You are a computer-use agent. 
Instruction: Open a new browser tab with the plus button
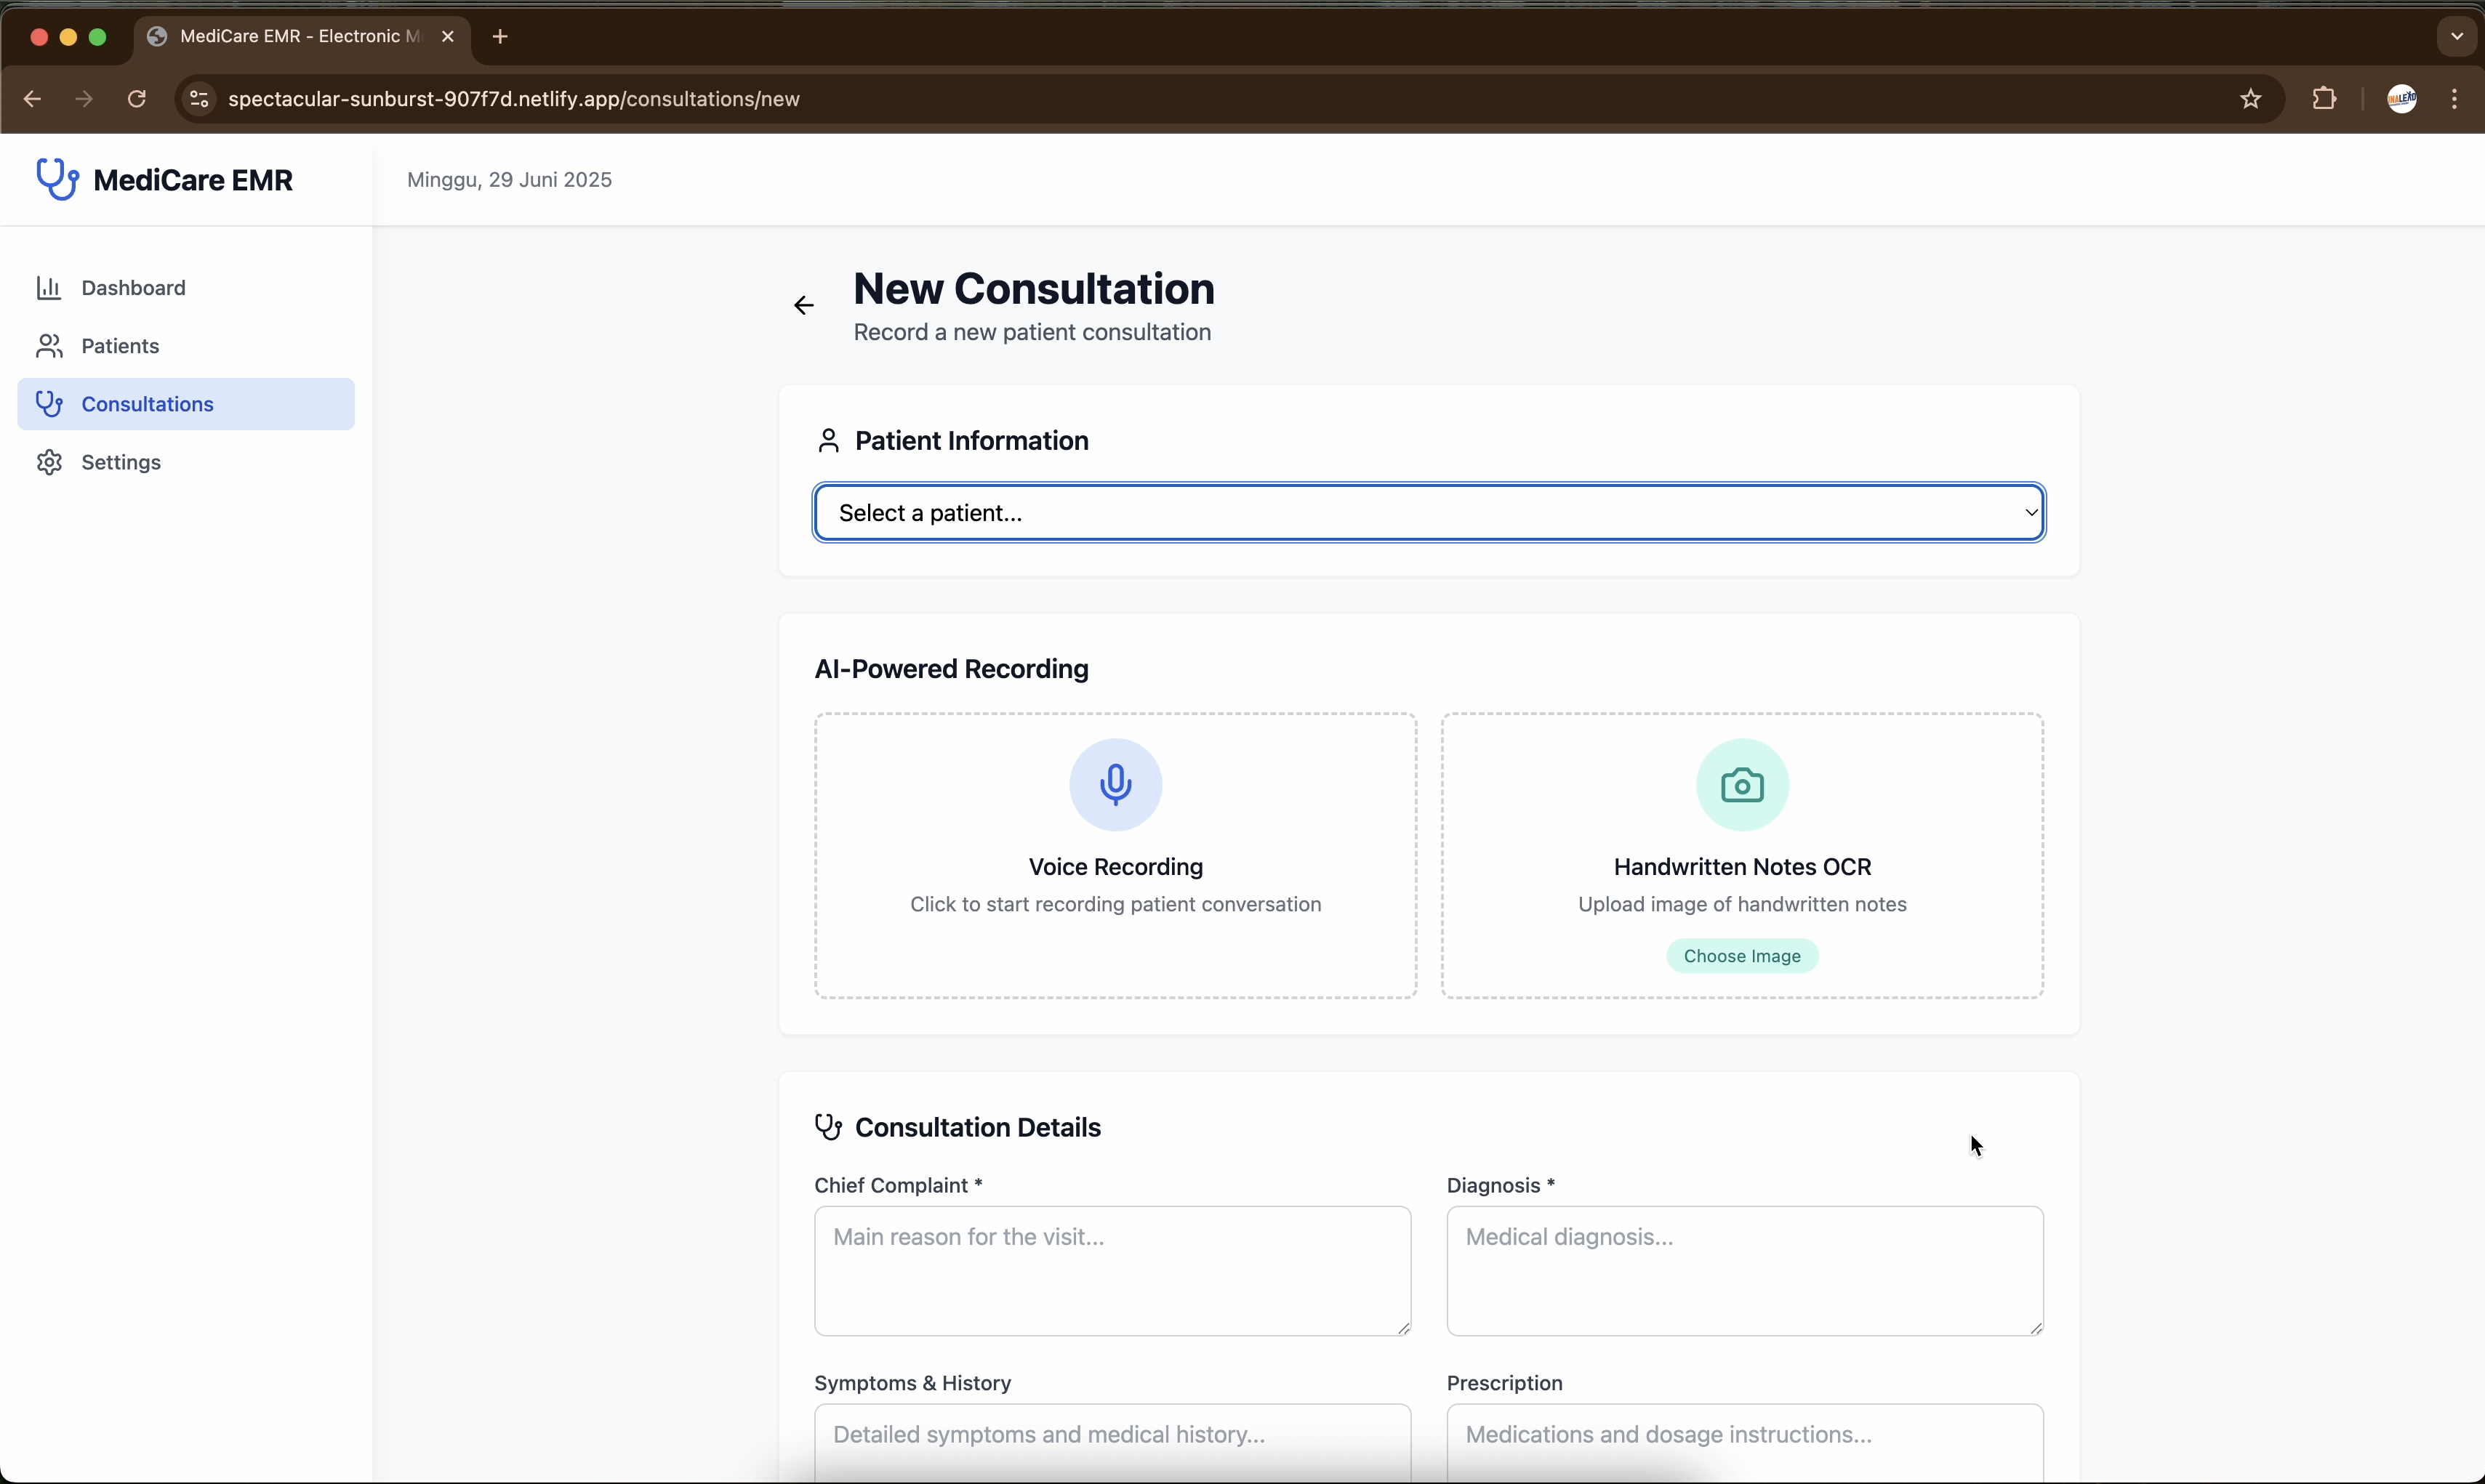tap(500, 37)
